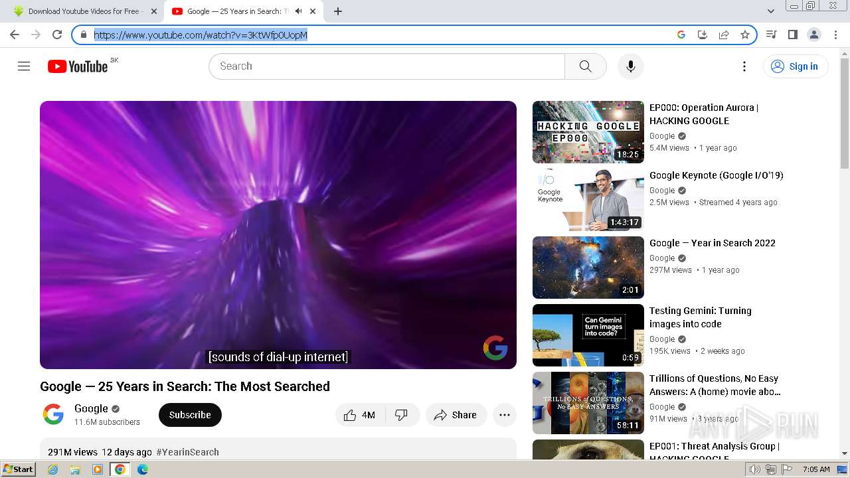Open more actions menu under the video
Image resolution: width=850 pixels, height=478 pixels.
click(505, 415)
